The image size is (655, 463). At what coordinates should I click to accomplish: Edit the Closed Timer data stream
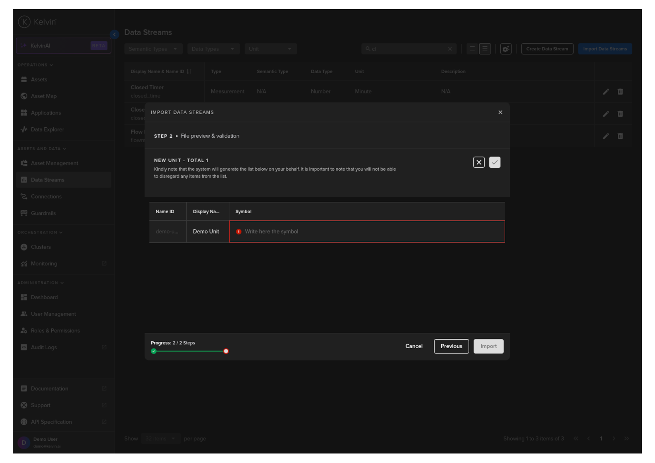click(605, 92)
